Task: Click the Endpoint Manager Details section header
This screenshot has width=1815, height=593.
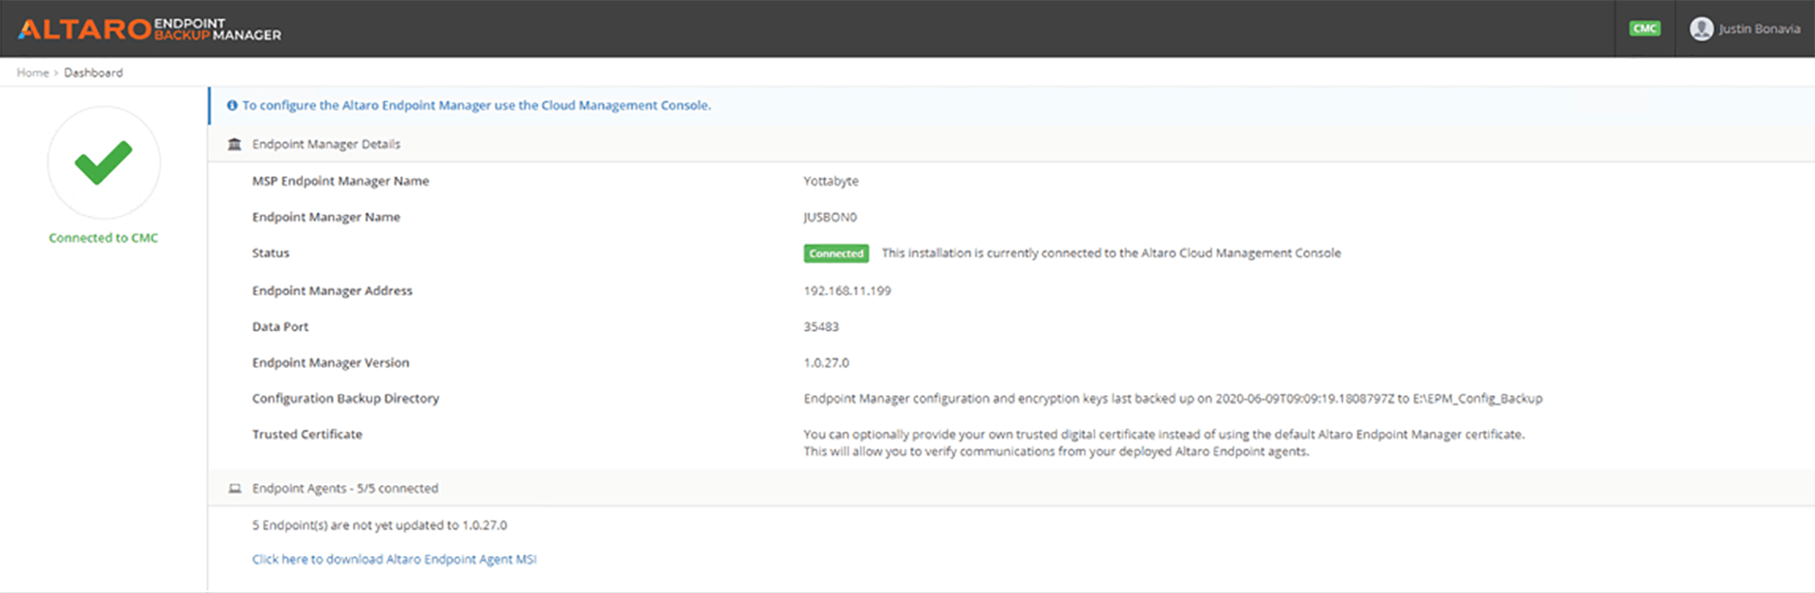Action: 326,144
